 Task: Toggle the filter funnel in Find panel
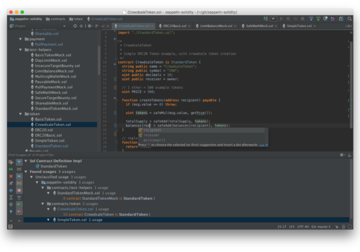[19, 162]
